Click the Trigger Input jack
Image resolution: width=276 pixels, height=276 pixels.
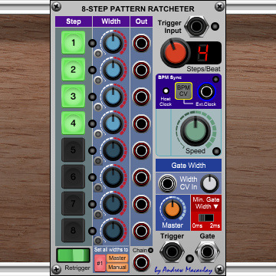coord(196,27)
